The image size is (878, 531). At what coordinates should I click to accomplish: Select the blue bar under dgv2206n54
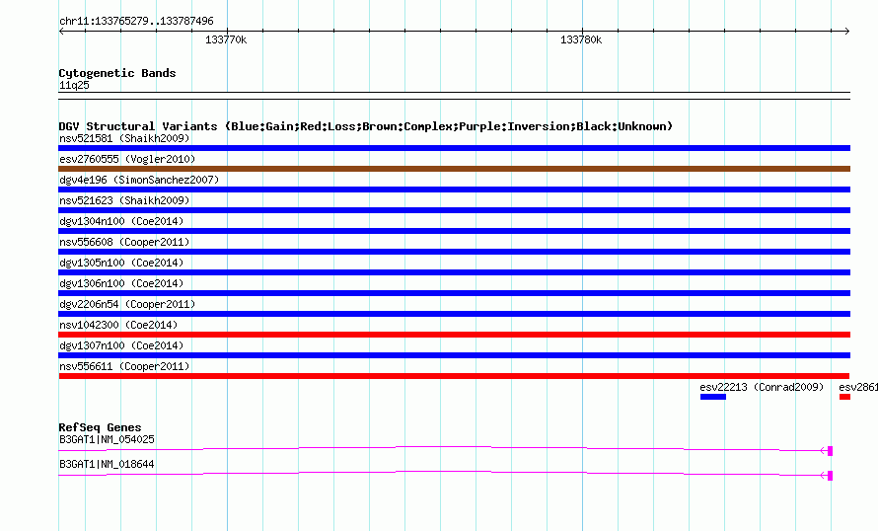(454, 314)
